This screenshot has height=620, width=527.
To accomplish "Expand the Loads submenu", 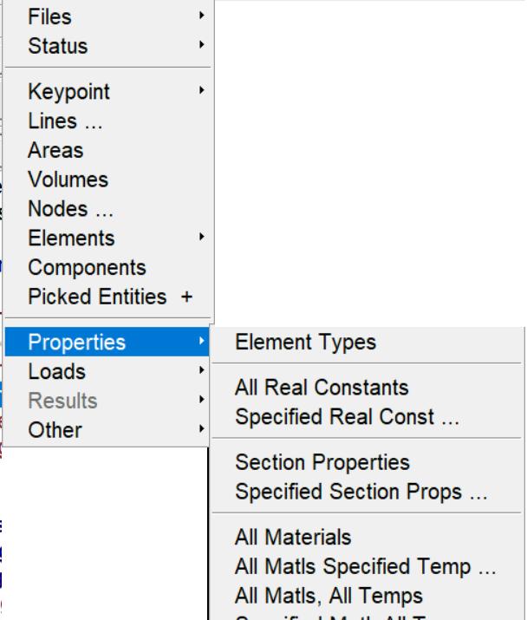I will [x=57, y=371].
